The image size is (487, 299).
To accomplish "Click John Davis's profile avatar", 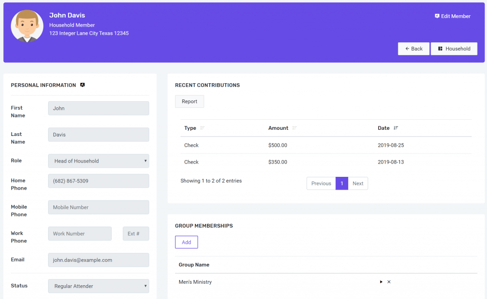I will 27,27.
